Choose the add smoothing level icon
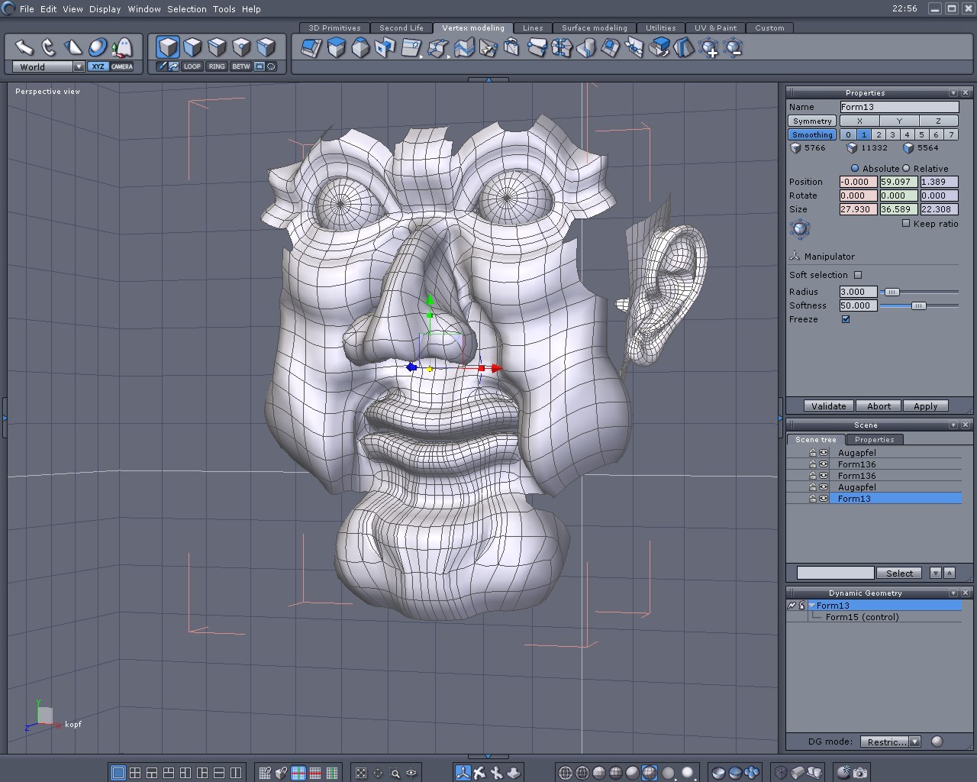Screen dimensions: 977x782 pos(710,49)
